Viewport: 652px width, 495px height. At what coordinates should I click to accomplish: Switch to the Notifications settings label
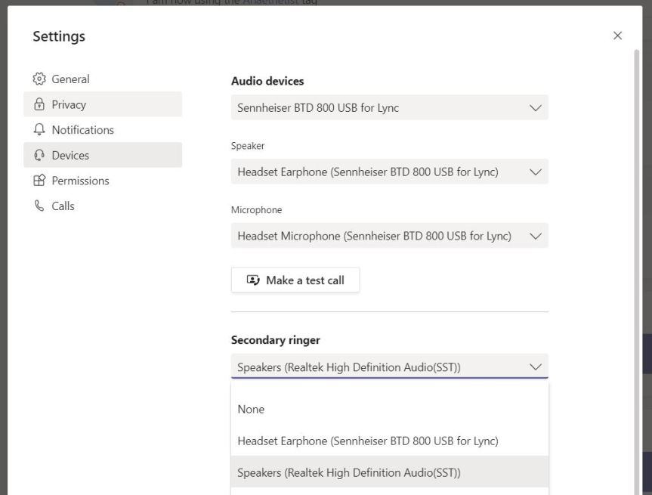(82, 130)
